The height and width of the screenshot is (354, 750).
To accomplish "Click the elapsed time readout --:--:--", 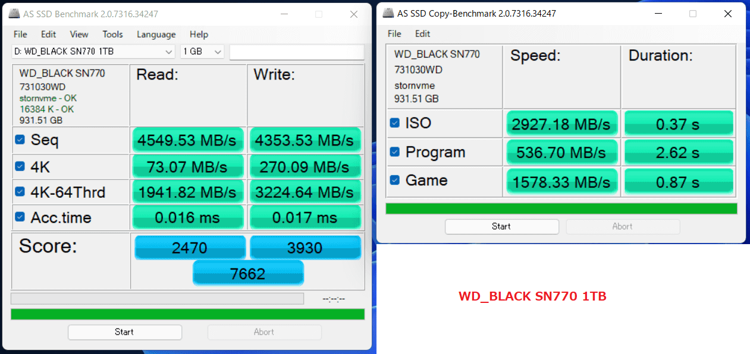I will click(334, 299).
